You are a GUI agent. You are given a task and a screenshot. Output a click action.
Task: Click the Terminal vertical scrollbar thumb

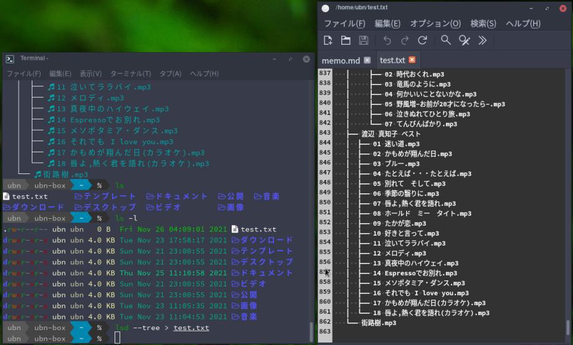point(311,331)
